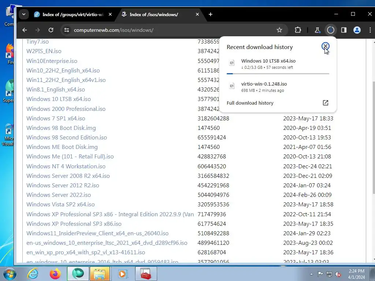375x281 pixels.
Task: Click the open-in-new-tab icon for download history
Action: (325, 103)
